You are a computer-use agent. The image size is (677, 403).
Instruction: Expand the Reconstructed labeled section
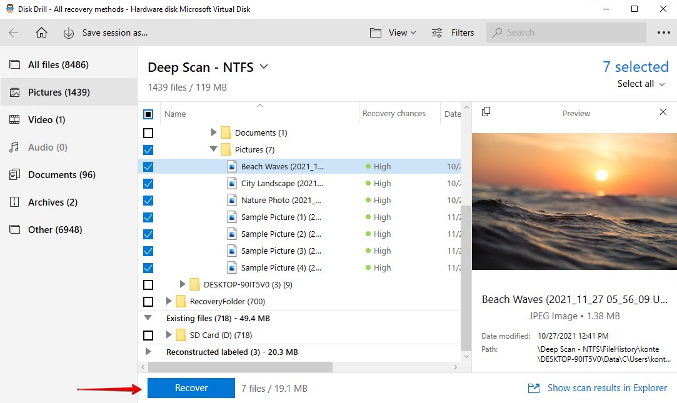click(148, 352)
